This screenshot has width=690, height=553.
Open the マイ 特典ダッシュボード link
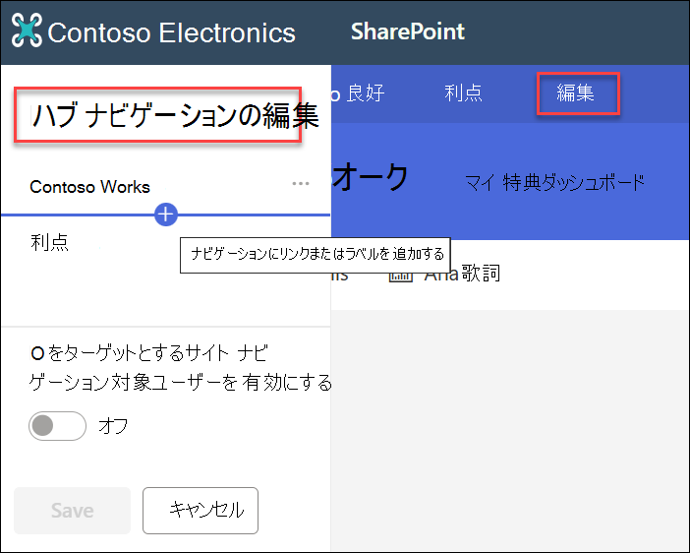tap(555, 182)
